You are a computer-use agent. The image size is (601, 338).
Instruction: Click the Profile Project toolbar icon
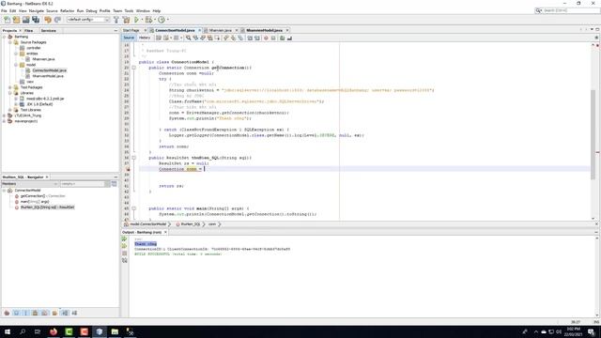coord(162,20)
